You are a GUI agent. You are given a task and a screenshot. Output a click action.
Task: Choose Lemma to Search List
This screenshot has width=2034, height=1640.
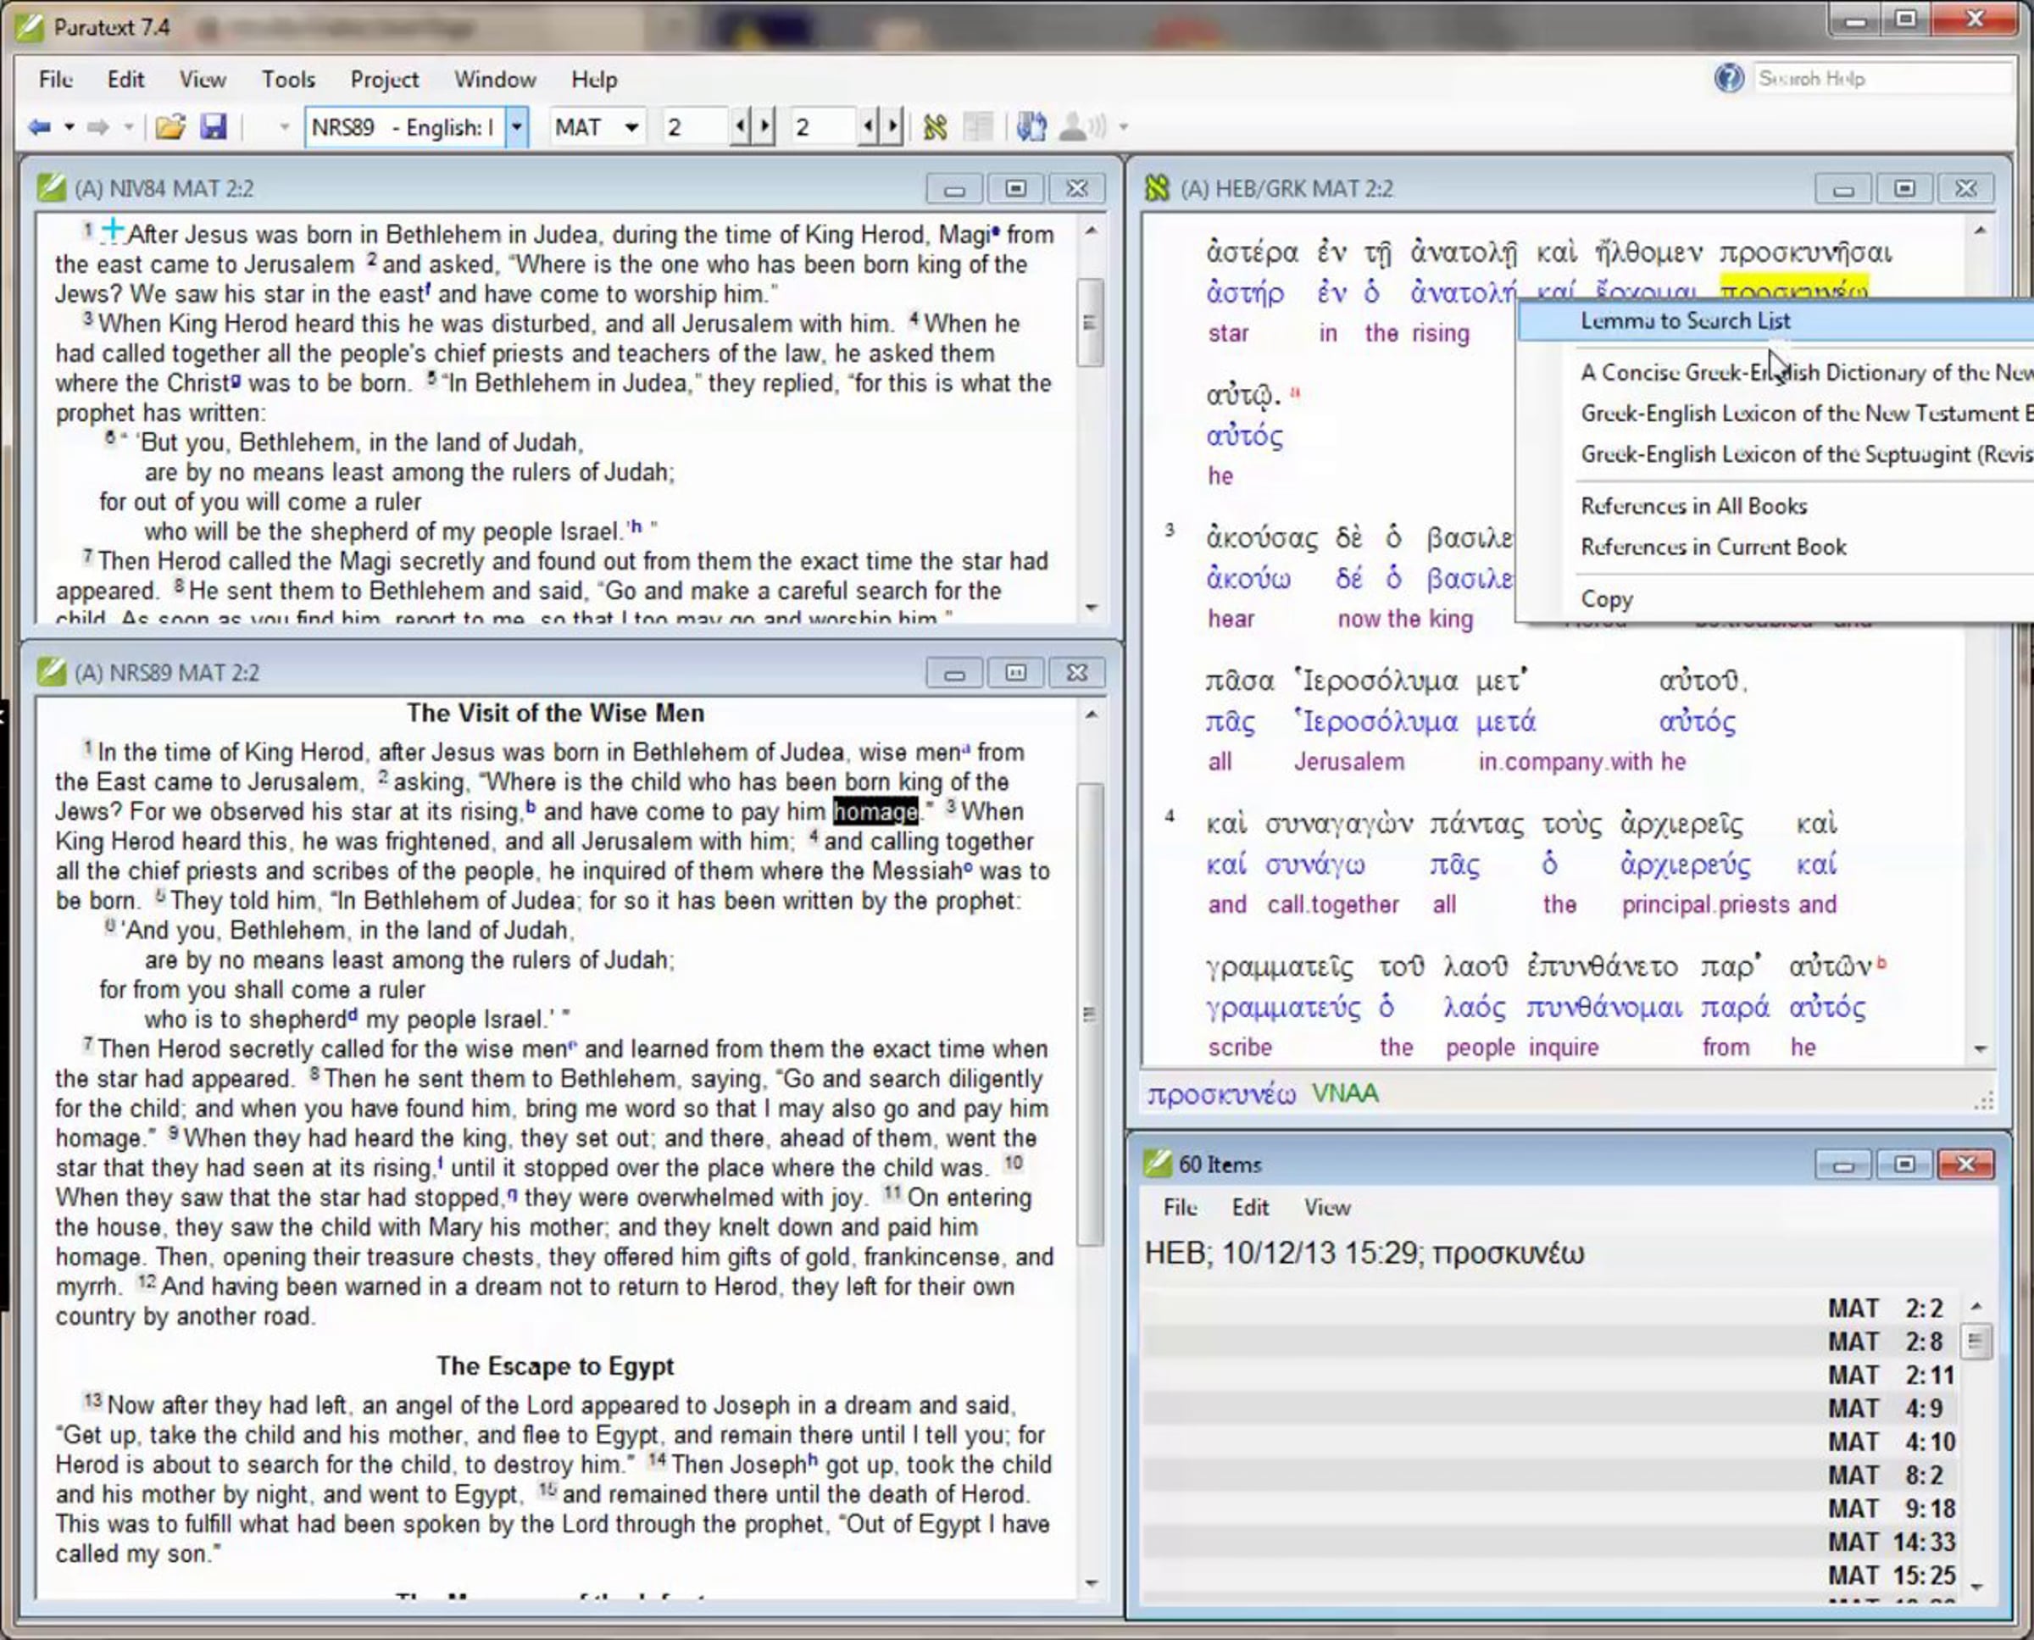1685,321
